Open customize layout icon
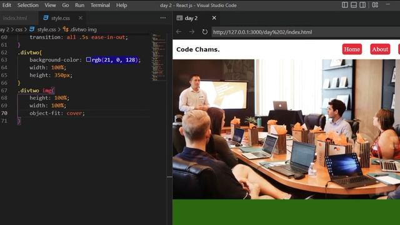This screenshot has width=400, height=225. tap(375, 5)
